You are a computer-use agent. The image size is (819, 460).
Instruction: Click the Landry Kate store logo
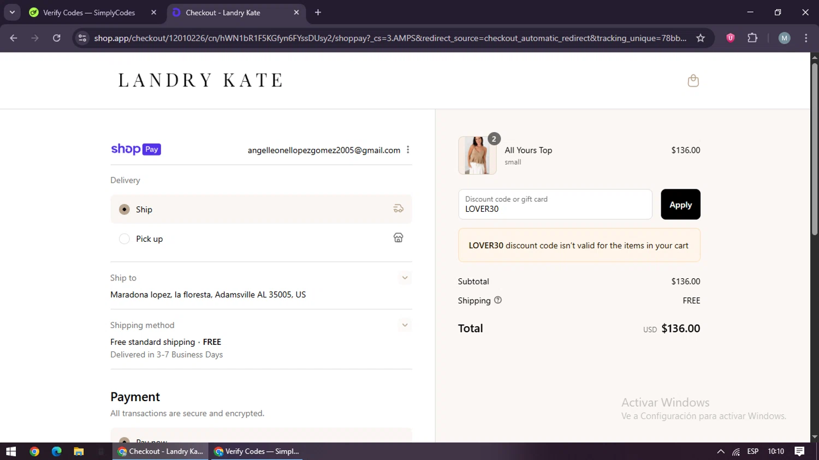tap(200, 81)
